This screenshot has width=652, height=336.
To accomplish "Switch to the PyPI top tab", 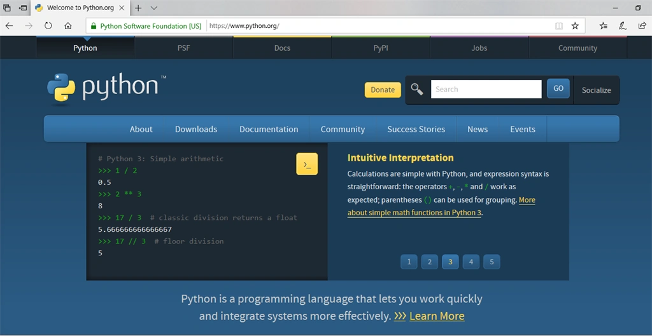I will 381,48.
